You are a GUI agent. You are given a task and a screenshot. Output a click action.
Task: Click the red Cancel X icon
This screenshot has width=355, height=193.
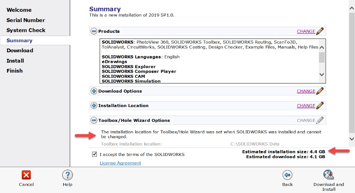point(26,175)
